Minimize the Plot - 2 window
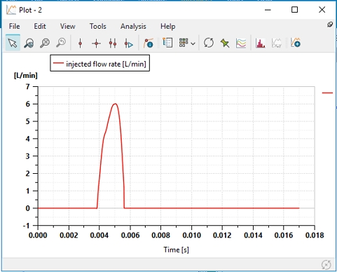337x272 pixels. point(268,10)
